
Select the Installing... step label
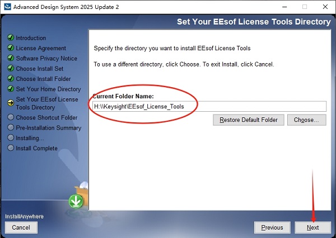pyautogui.click(x=30, y=138)
